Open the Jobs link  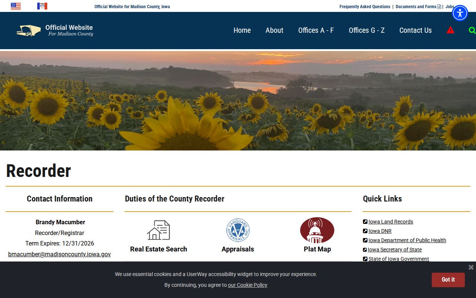point(450,7)
